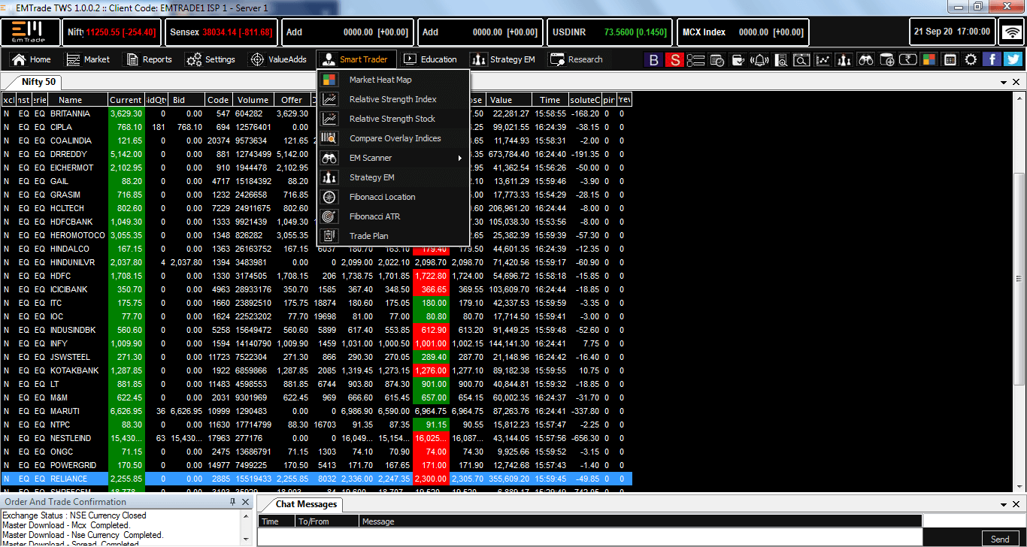This screenshot has width=1027, height=547.
Task: Click the rupee funds icon in toolbar
Action: tap(908, 59)
